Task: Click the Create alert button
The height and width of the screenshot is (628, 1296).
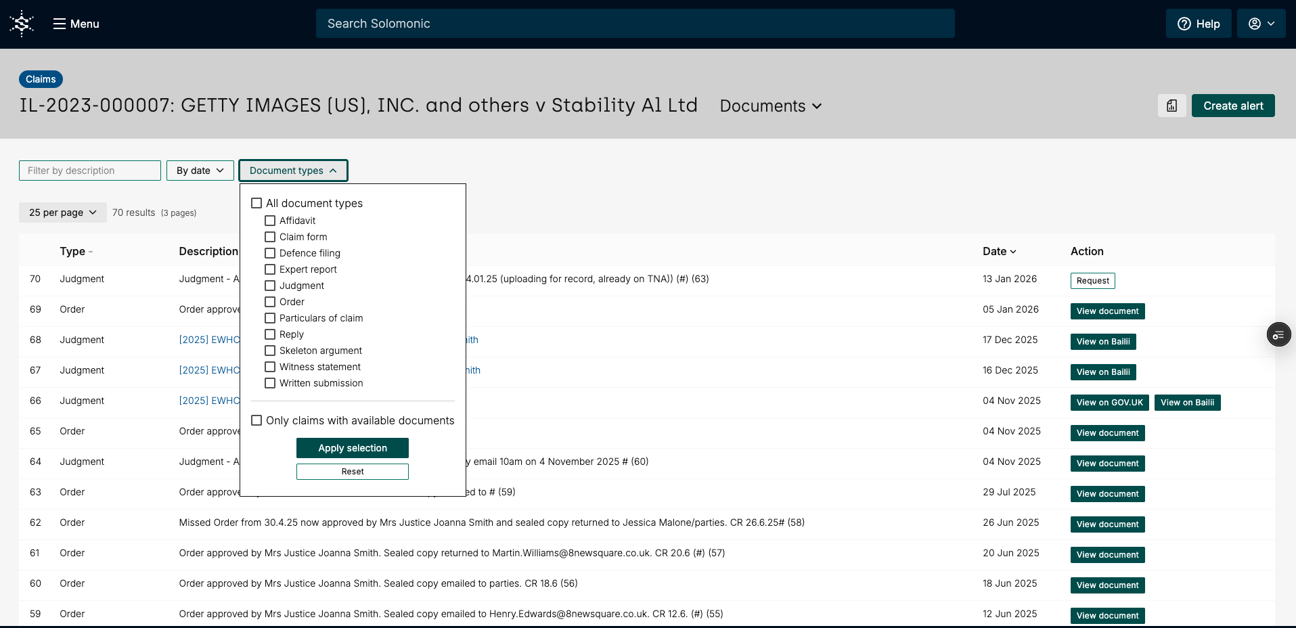Action: coord(1233,106)
